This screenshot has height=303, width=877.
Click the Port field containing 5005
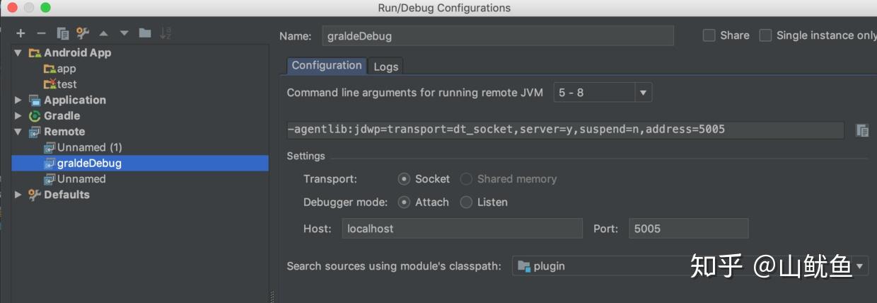coord(688,229)
